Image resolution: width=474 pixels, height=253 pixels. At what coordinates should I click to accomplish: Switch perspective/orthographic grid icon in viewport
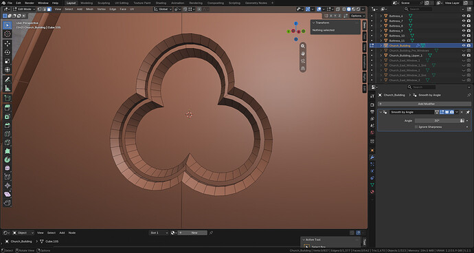coord(303,68)
